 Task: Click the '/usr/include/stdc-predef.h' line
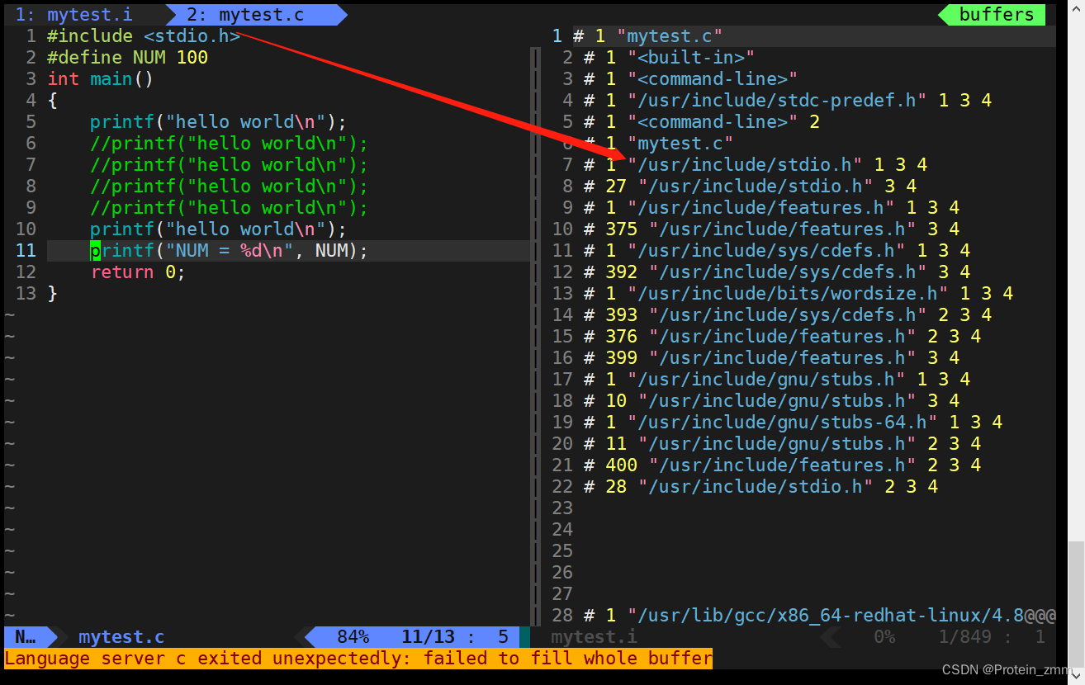pos(788,101)
